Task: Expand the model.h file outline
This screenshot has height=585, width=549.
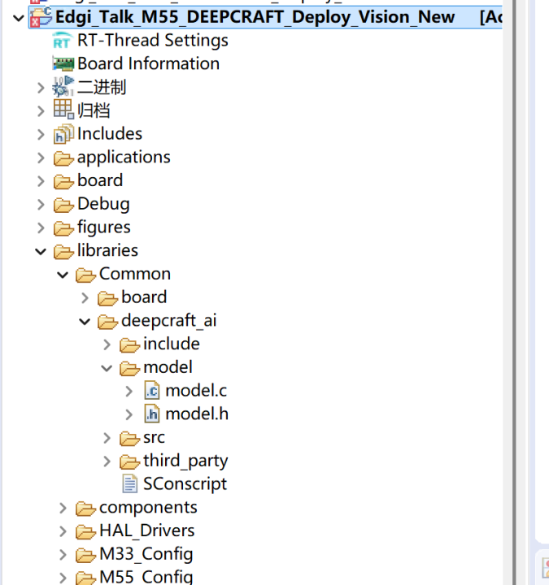Action: click(129, 415)
